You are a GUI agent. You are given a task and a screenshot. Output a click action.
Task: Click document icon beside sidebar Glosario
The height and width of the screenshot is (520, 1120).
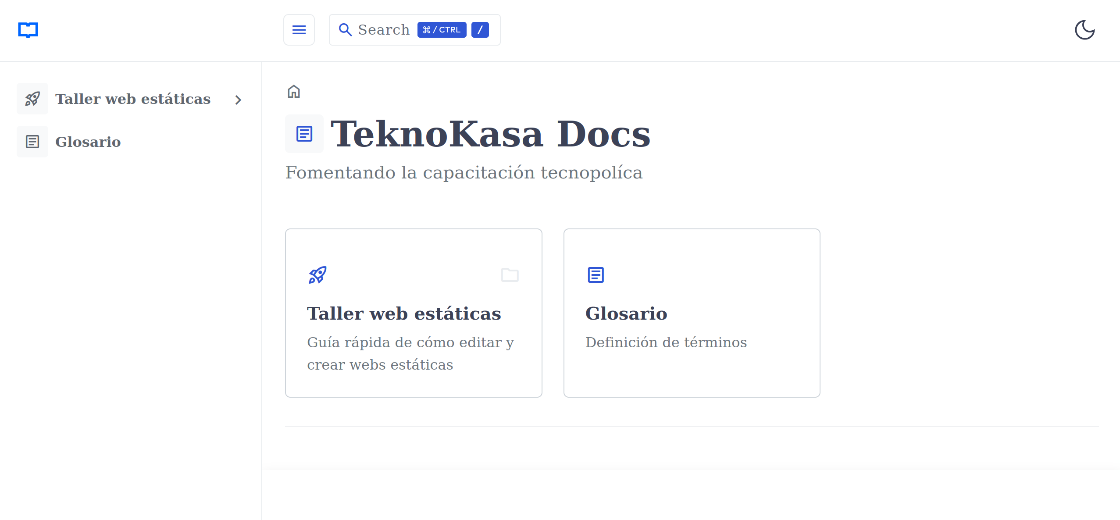click(32, 142)
